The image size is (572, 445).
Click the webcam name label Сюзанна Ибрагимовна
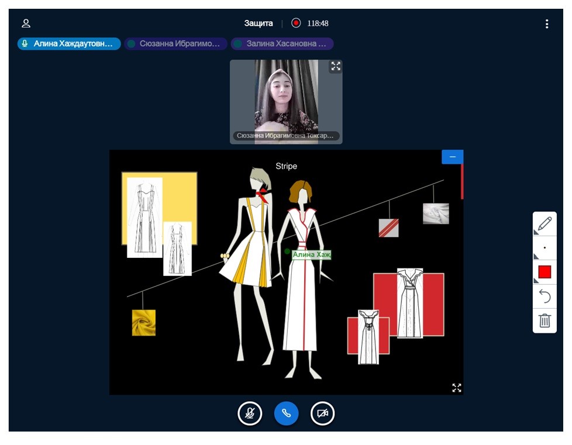[x=286, y=136]
